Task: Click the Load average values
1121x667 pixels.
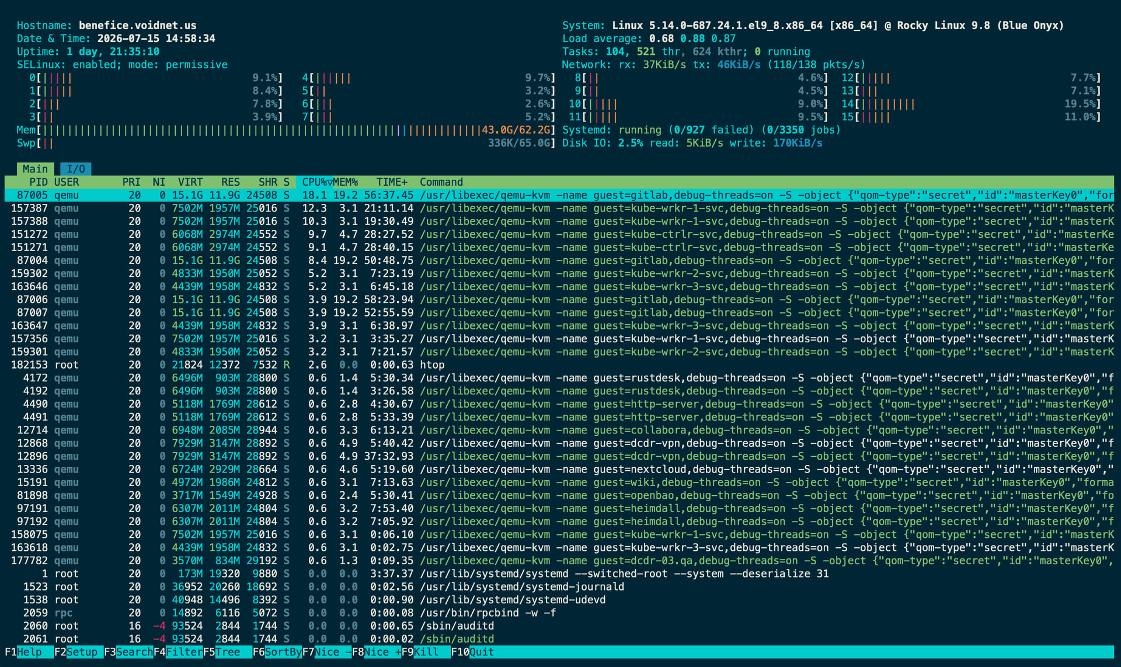Action: pos(692,39)
